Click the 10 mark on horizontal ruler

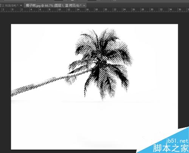[59, 9]
